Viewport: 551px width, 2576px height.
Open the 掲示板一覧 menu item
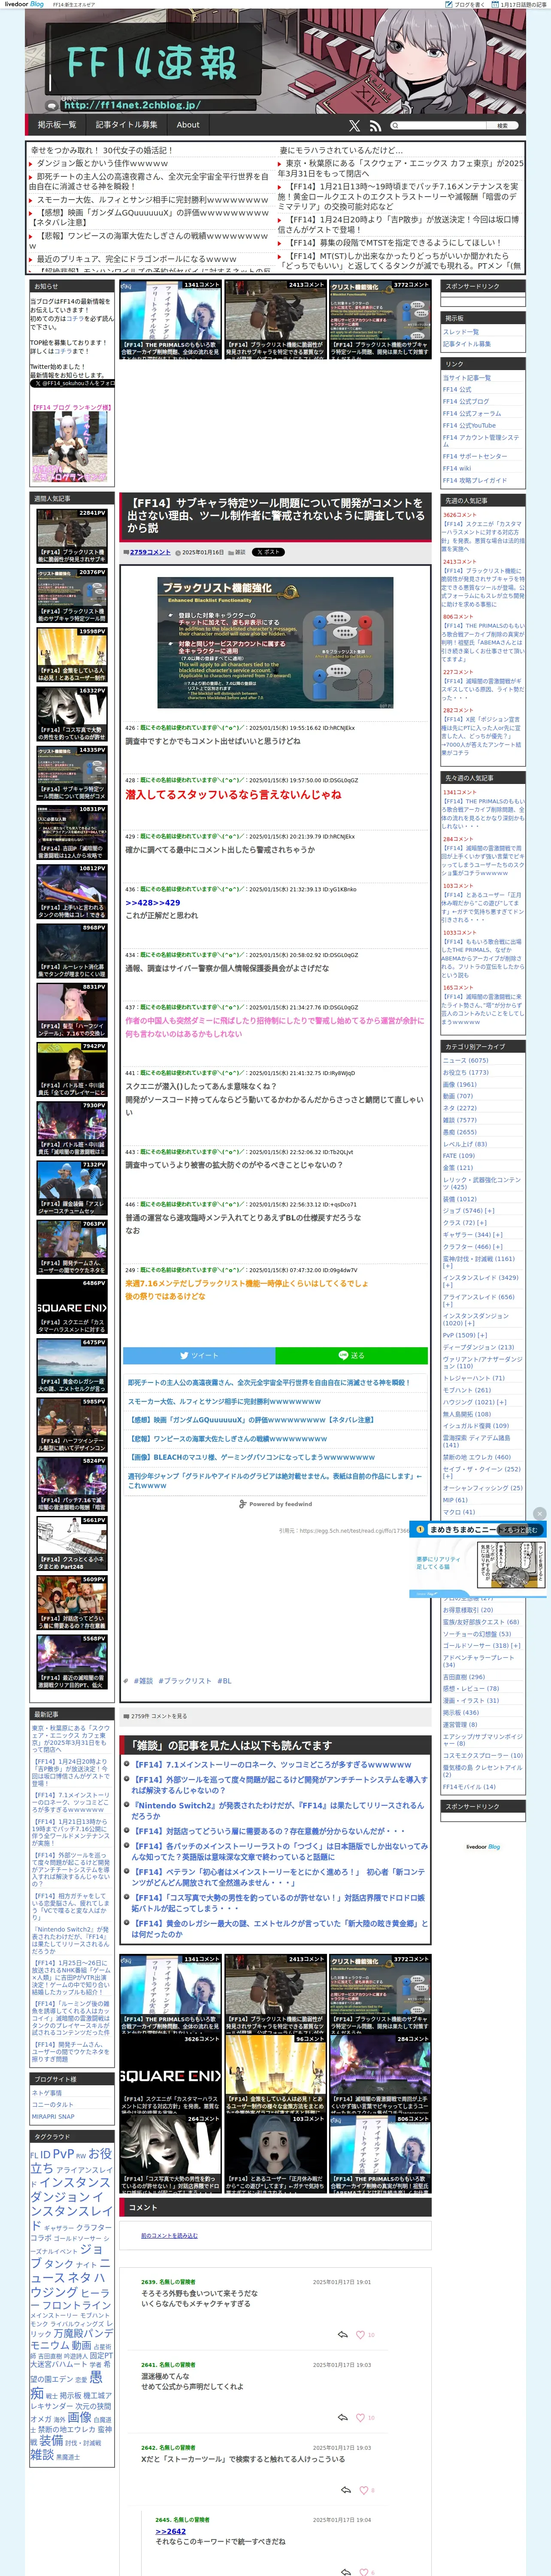pyautogui.click(x=57, y=125)
